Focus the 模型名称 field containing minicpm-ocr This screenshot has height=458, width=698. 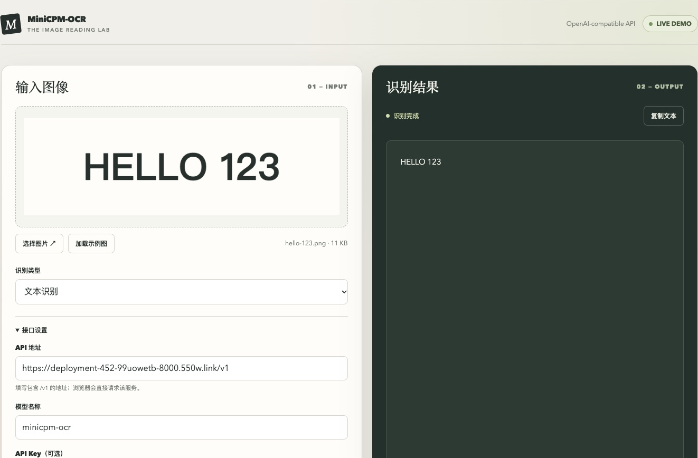tap(182, 427)
